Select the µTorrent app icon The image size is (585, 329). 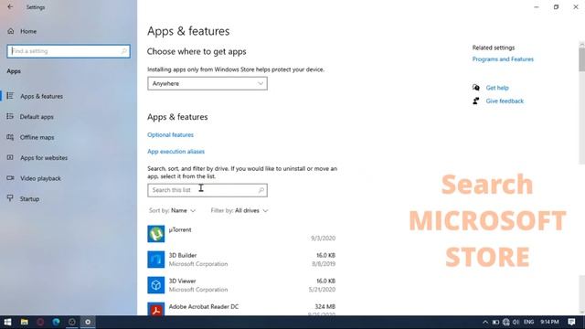[156, 234]
